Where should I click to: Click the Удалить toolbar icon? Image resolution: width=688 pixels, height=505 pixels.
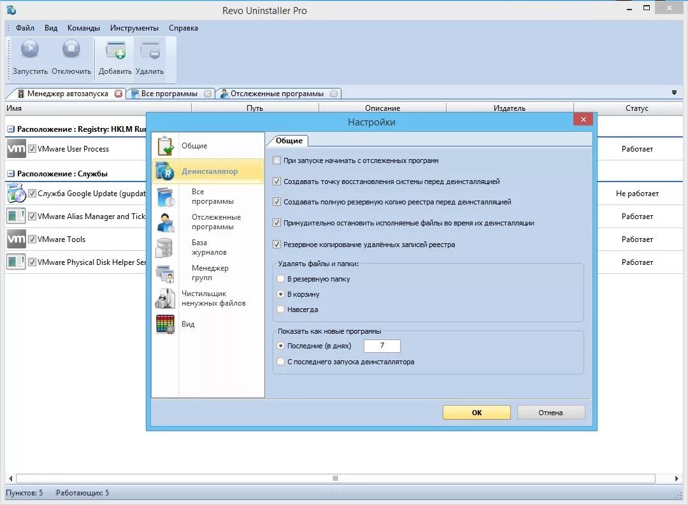click(x=150, y=50)
